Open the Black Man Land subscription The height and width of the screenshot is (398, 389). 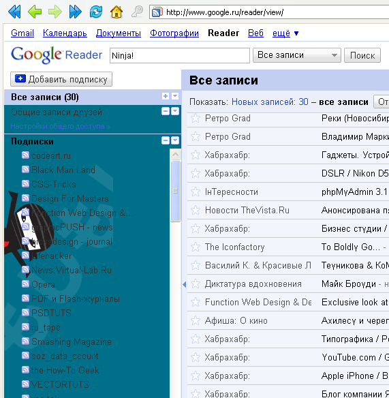pos(63,170)
